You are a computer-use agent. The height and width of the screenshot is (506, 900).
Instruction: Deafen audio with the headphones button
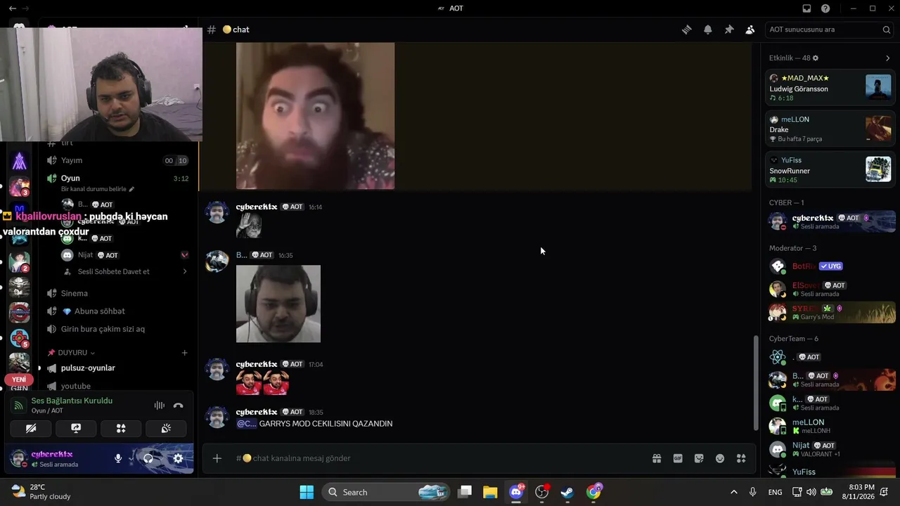(148, 458)
